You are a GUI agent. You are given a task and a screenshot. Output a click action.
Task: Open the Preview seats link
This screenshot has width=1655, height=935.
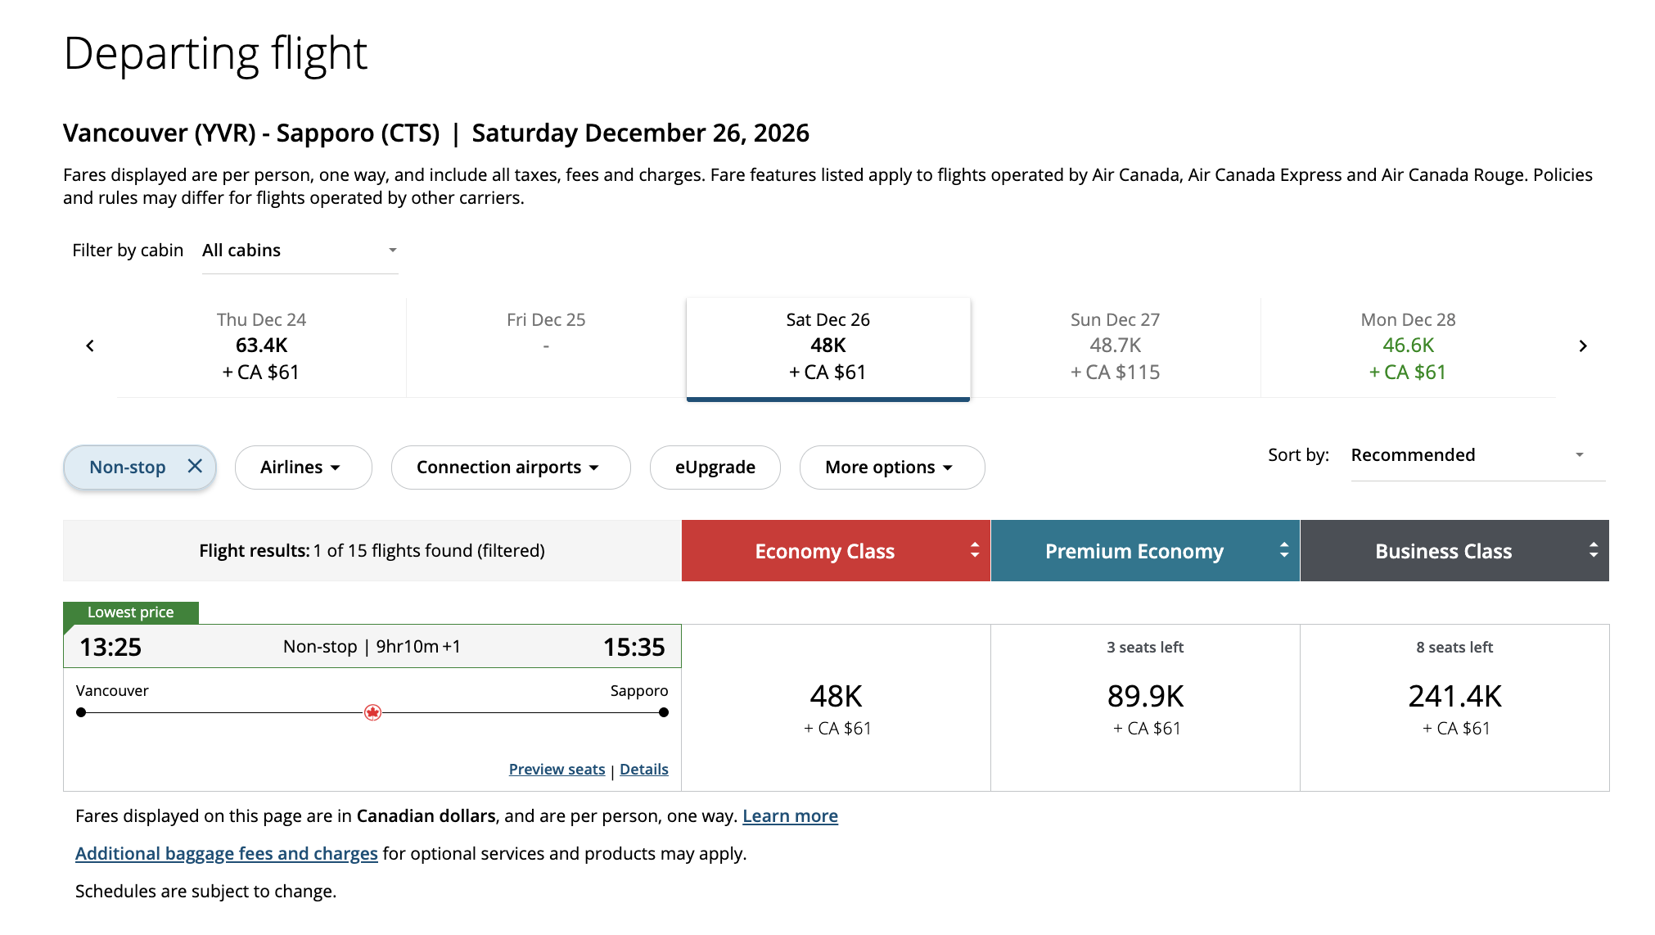click(557, 768)
